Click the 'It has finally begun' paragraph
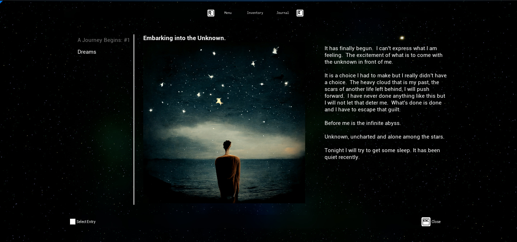Viewport: 517px width, 242px height. tap(383, 55)
